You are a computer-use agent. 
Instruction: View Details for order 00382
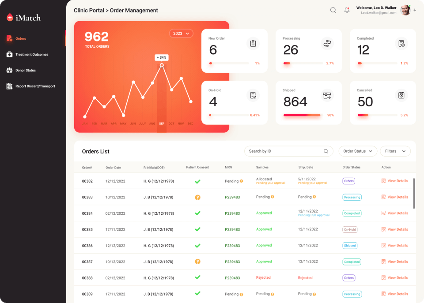pos(395,181)
